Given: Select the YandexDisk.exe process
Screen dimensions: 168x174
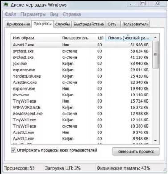Looking at the screenshot, I should click(82, 76).
